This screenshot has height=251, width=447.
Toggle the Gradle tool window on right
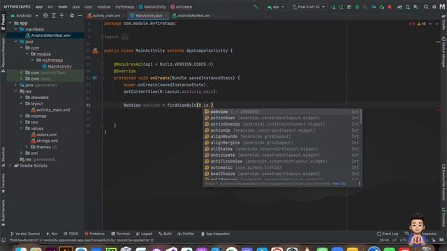coord(444,23)
